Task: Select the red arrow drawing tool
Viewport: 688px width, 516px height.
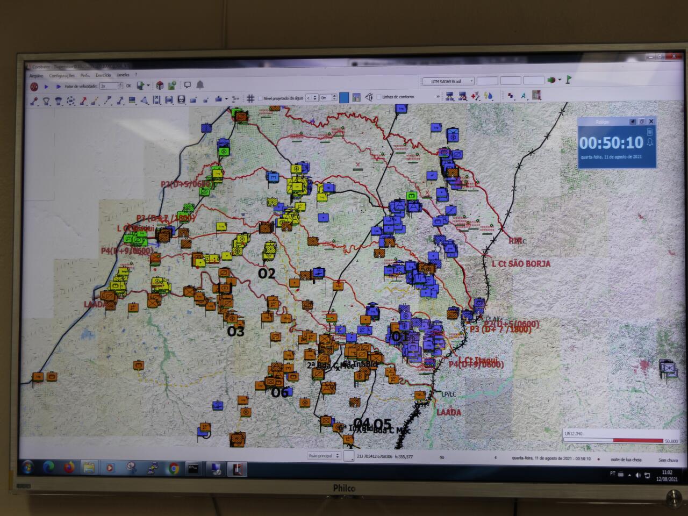Action: (83, 101)
